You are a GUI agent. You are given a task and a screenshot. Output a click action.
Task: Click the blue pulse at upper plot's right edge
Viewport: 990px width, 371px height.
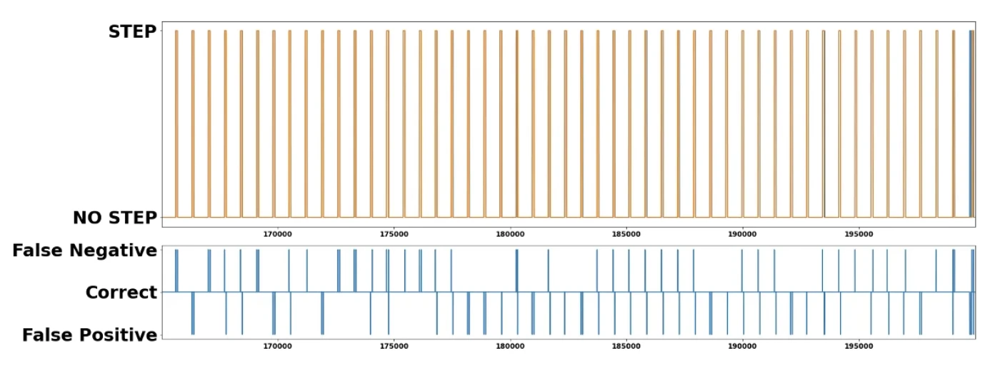[x=970, y=121]
